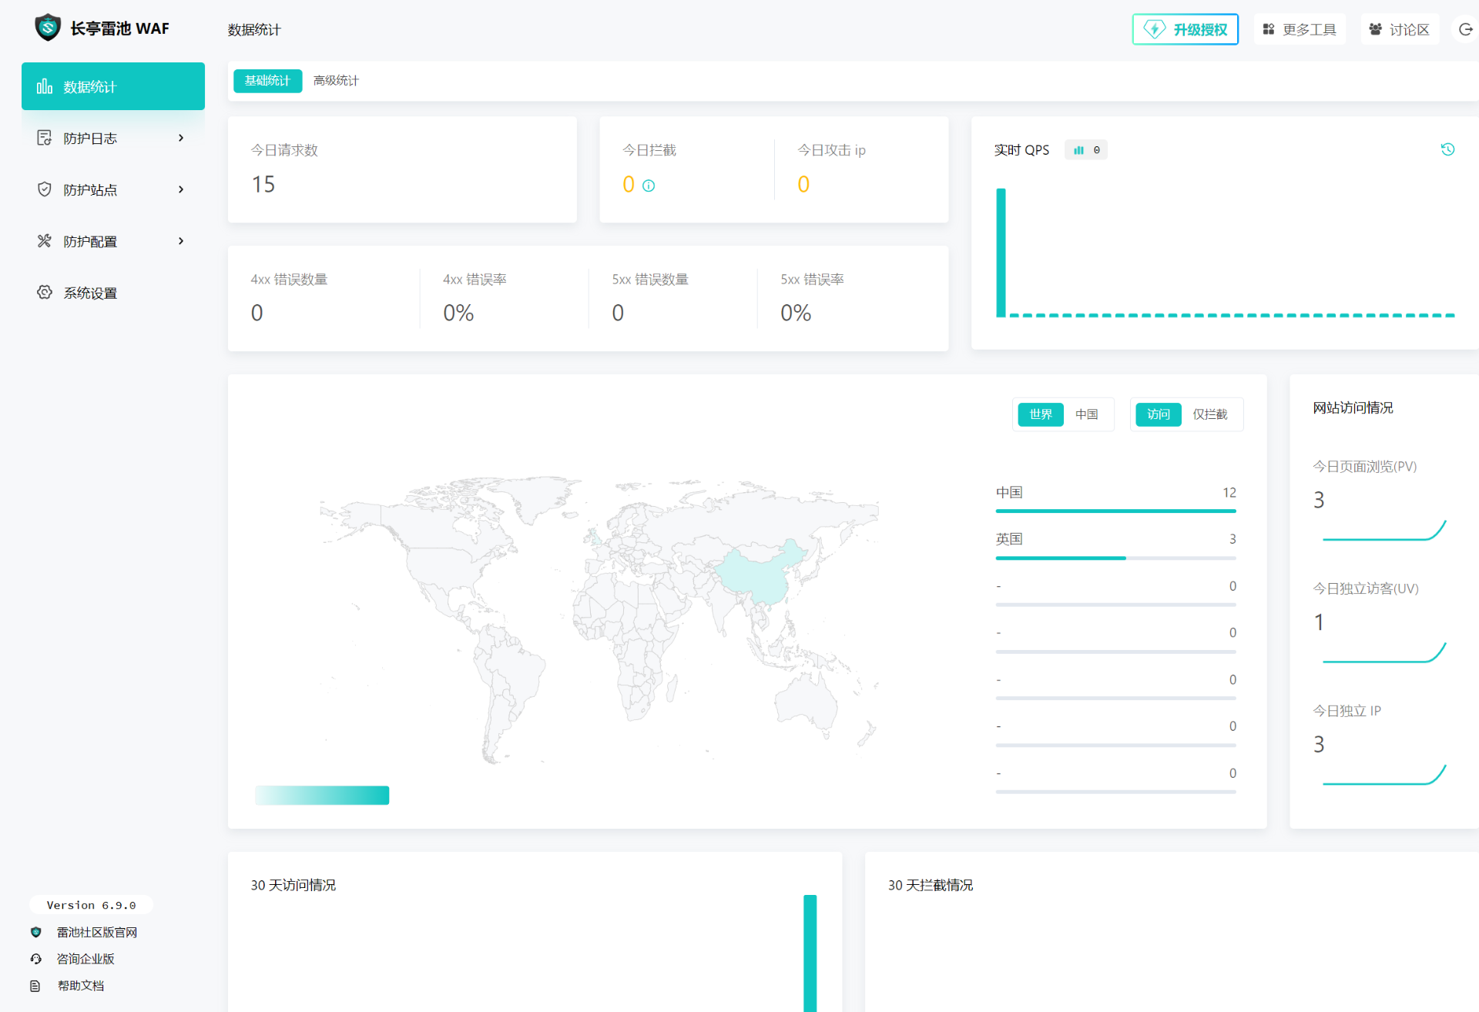Click the SafeLine WAF shield logo
The width and height of the screenshot is (1479, 1012).
click(48, 28)
